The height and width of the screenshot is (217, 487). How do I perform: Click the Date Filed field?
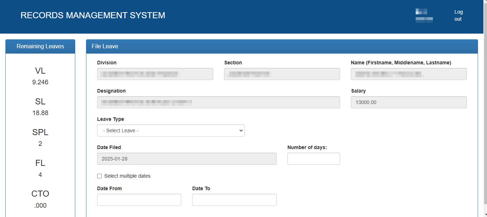187,159
